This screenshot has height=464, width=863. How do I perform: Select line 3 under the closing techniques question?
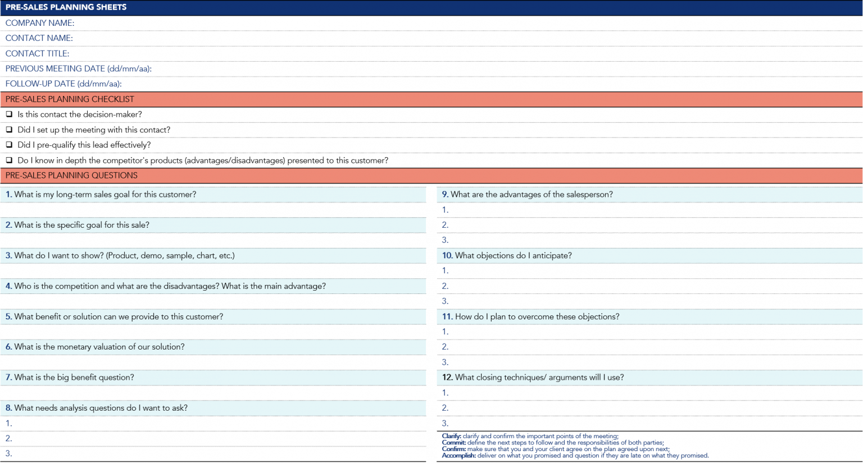[x=649, y=424]
